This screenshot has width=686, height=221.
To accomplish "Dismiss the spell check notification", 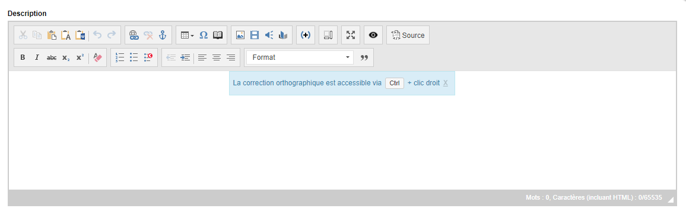I will tap(446, 83).
